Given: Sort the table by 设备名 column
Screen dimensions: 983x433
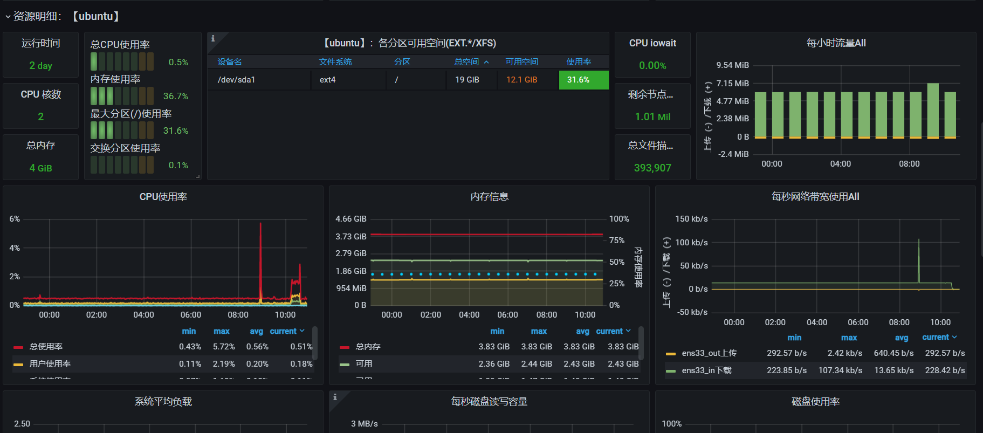Looking at the screenshot, I should [230, 62].
